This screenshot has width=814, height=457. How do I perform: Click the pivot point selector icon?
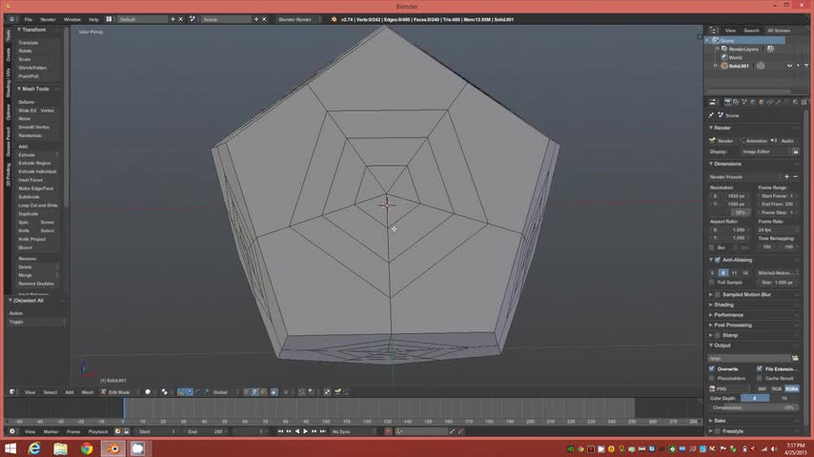click(165, 392)
